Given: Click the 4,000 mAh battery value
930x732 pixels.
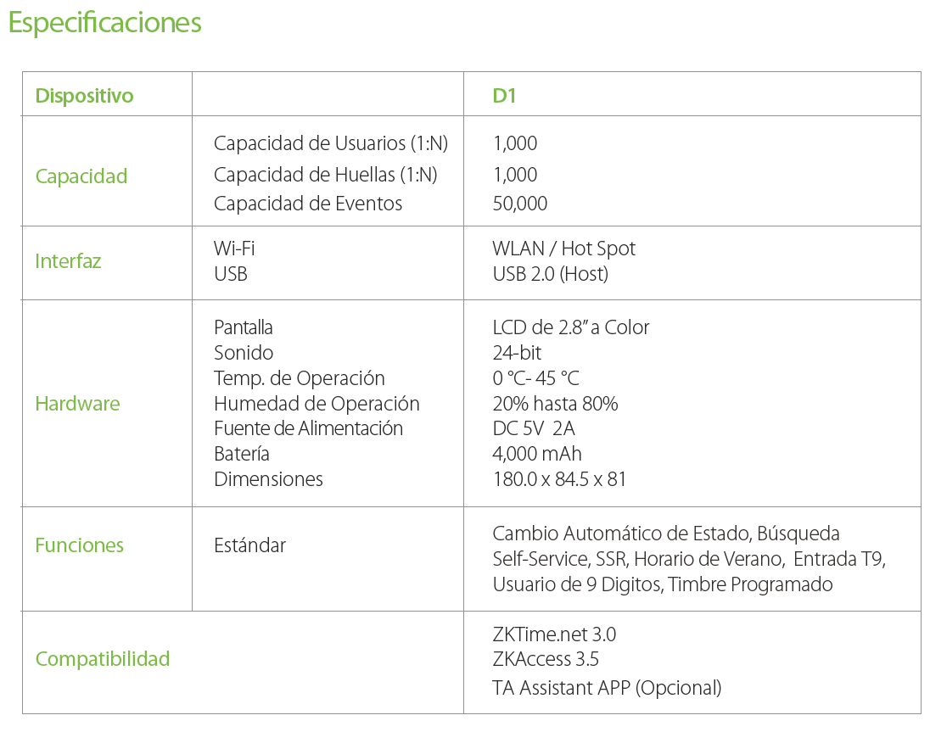Looking at the screenshot, I should pos(536,454).
